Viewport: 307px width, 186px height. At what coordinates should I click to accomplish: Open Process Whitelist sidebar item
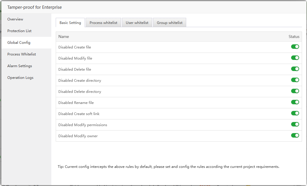[x=22, y=54]
